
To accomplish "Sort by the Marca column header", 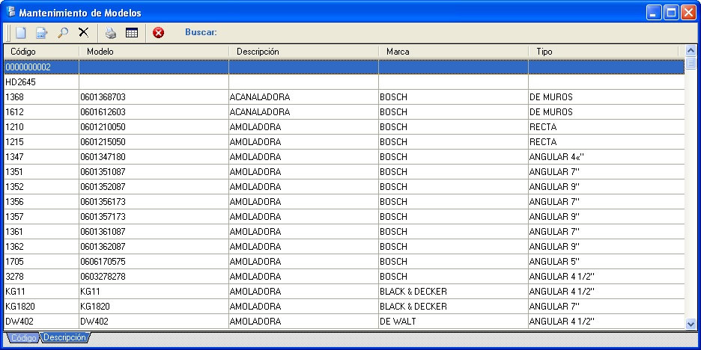I will (452, 52).
